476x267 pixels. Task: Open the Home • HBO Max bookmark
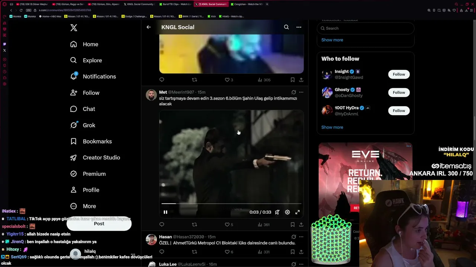click(x=50, y=16)
